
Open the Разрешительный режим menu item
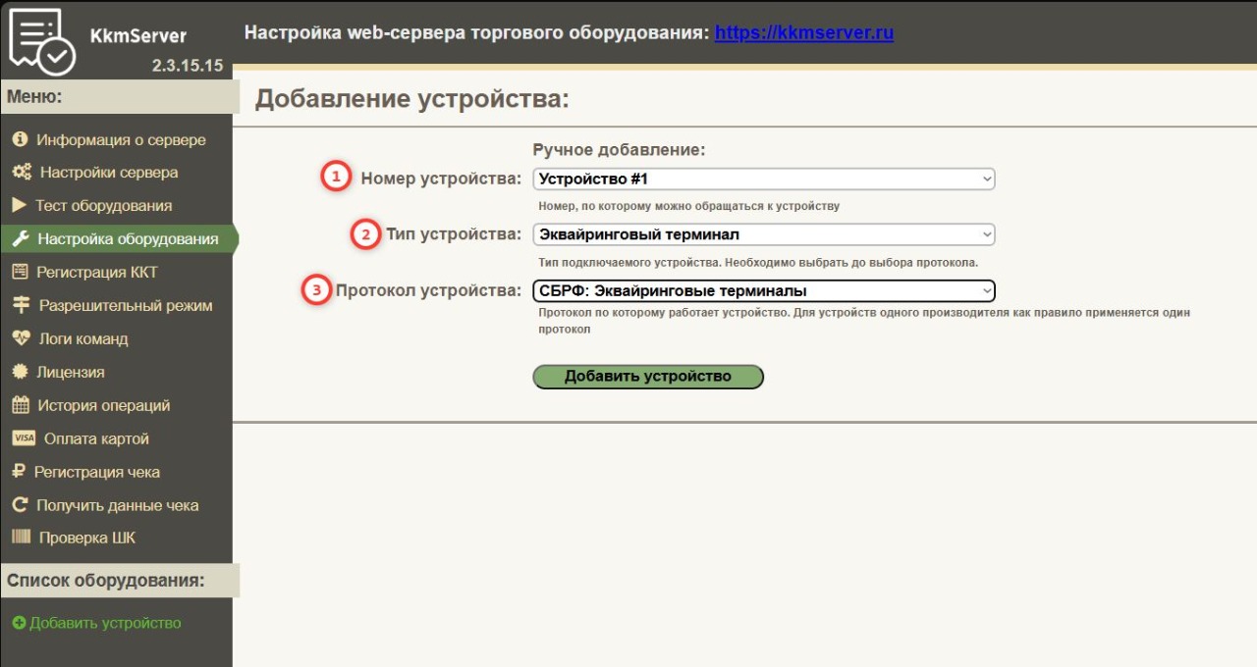tap(125, 305)
